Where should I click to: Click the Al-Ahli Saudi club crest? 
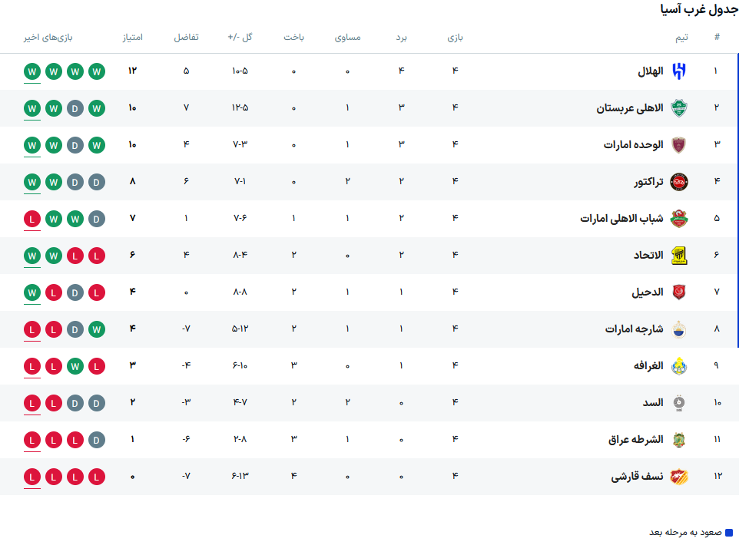(679, 108)
